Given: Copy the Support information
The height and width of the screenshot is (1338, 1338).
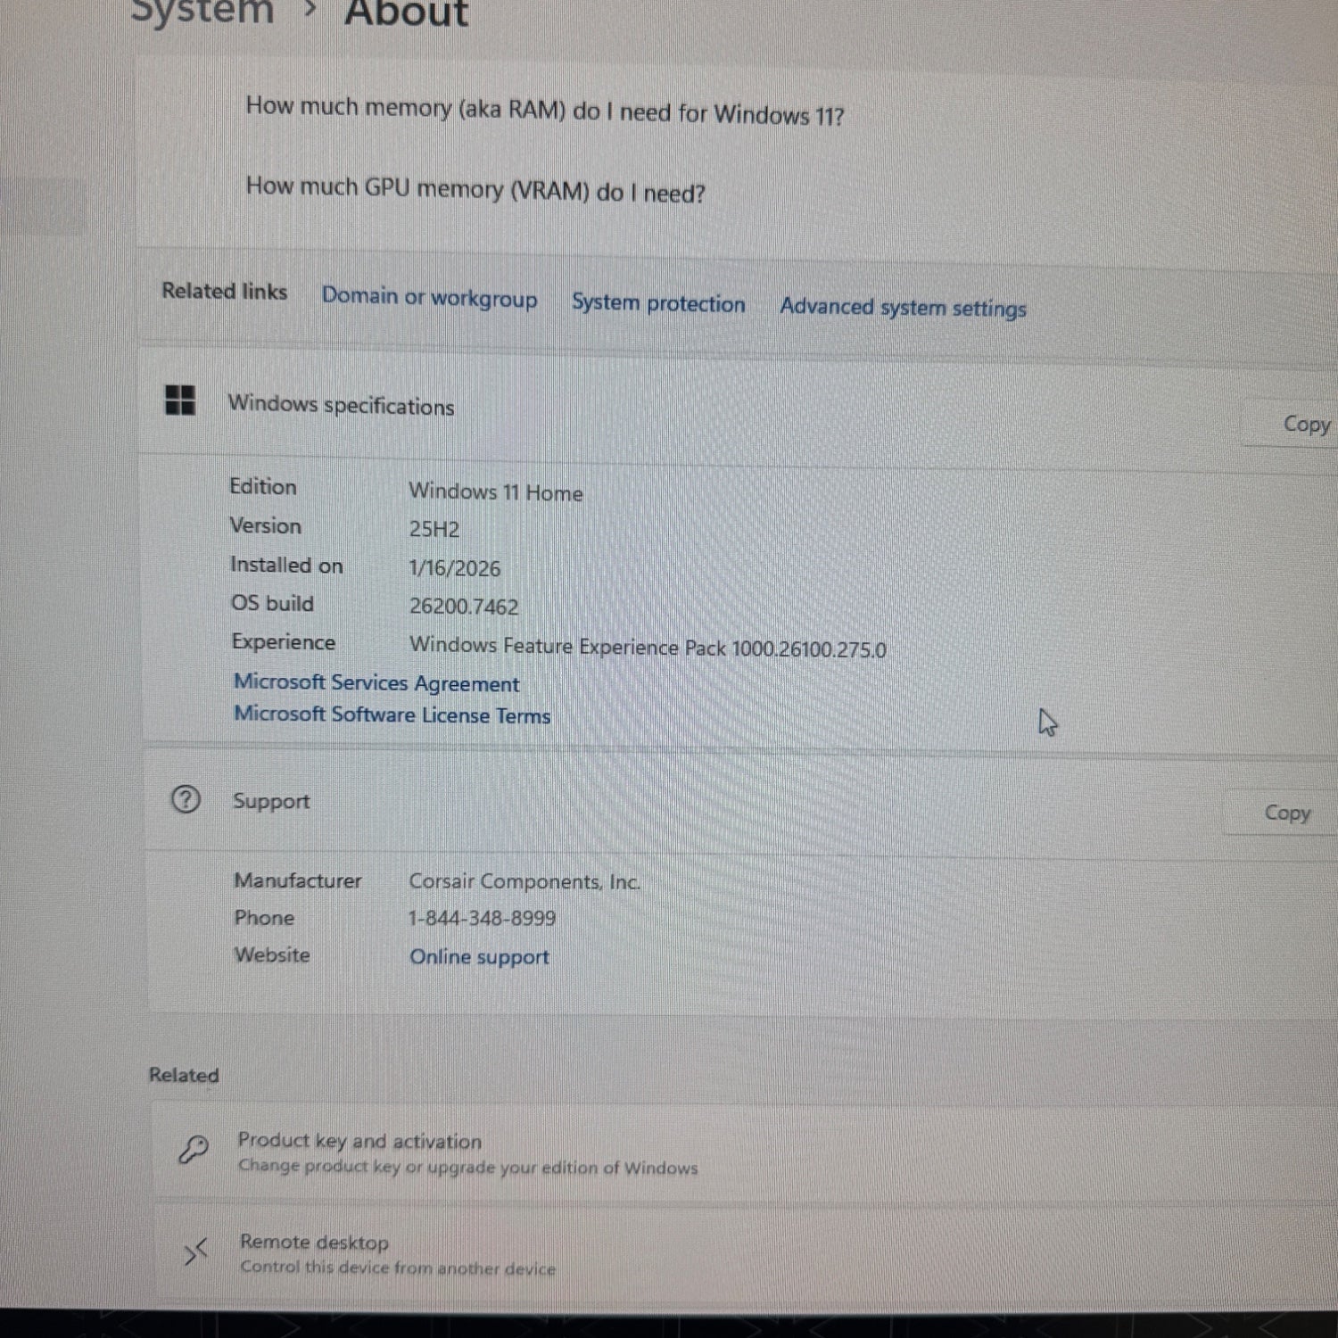Looking at the screenshot, I should (1286, 813).
